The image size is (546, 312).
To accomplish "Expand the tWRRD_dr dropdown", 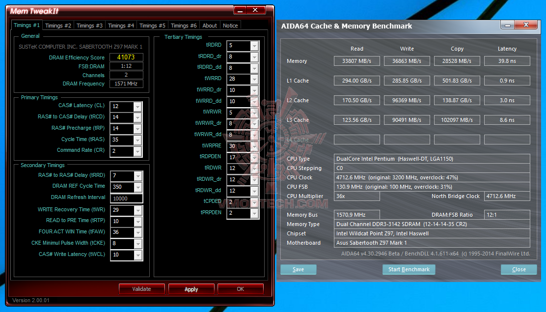I will pyautogui.click(x=254, y=90).
